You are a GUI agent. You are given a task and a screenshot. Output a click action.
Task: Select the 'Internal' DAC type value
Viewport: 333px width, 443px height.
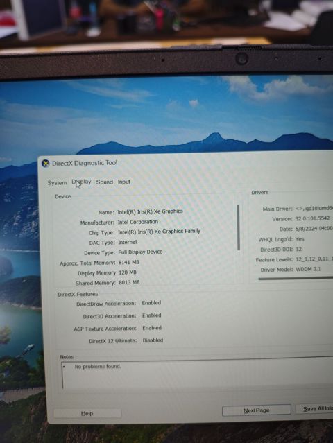(127, 242)
